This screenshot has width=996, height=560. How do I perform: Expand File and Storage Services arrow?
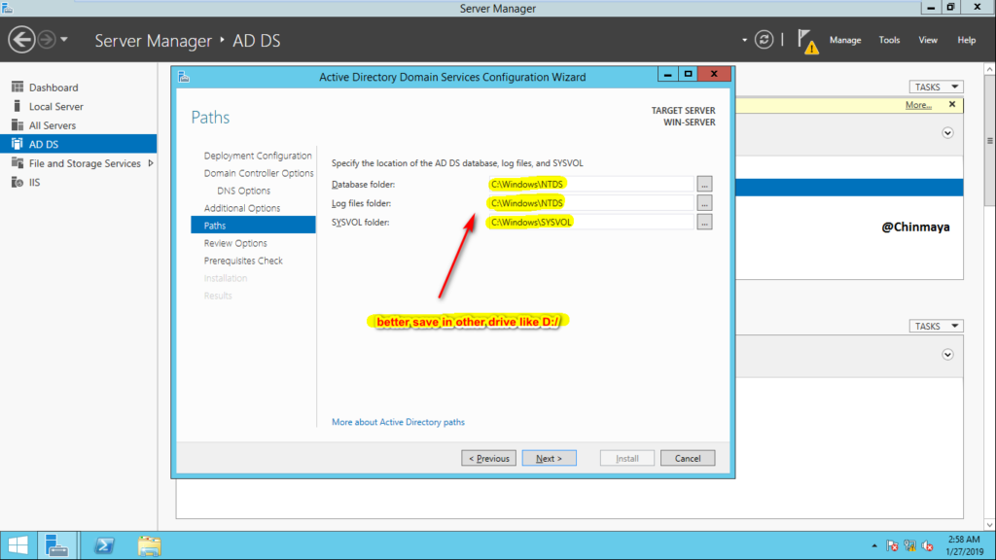151,163
